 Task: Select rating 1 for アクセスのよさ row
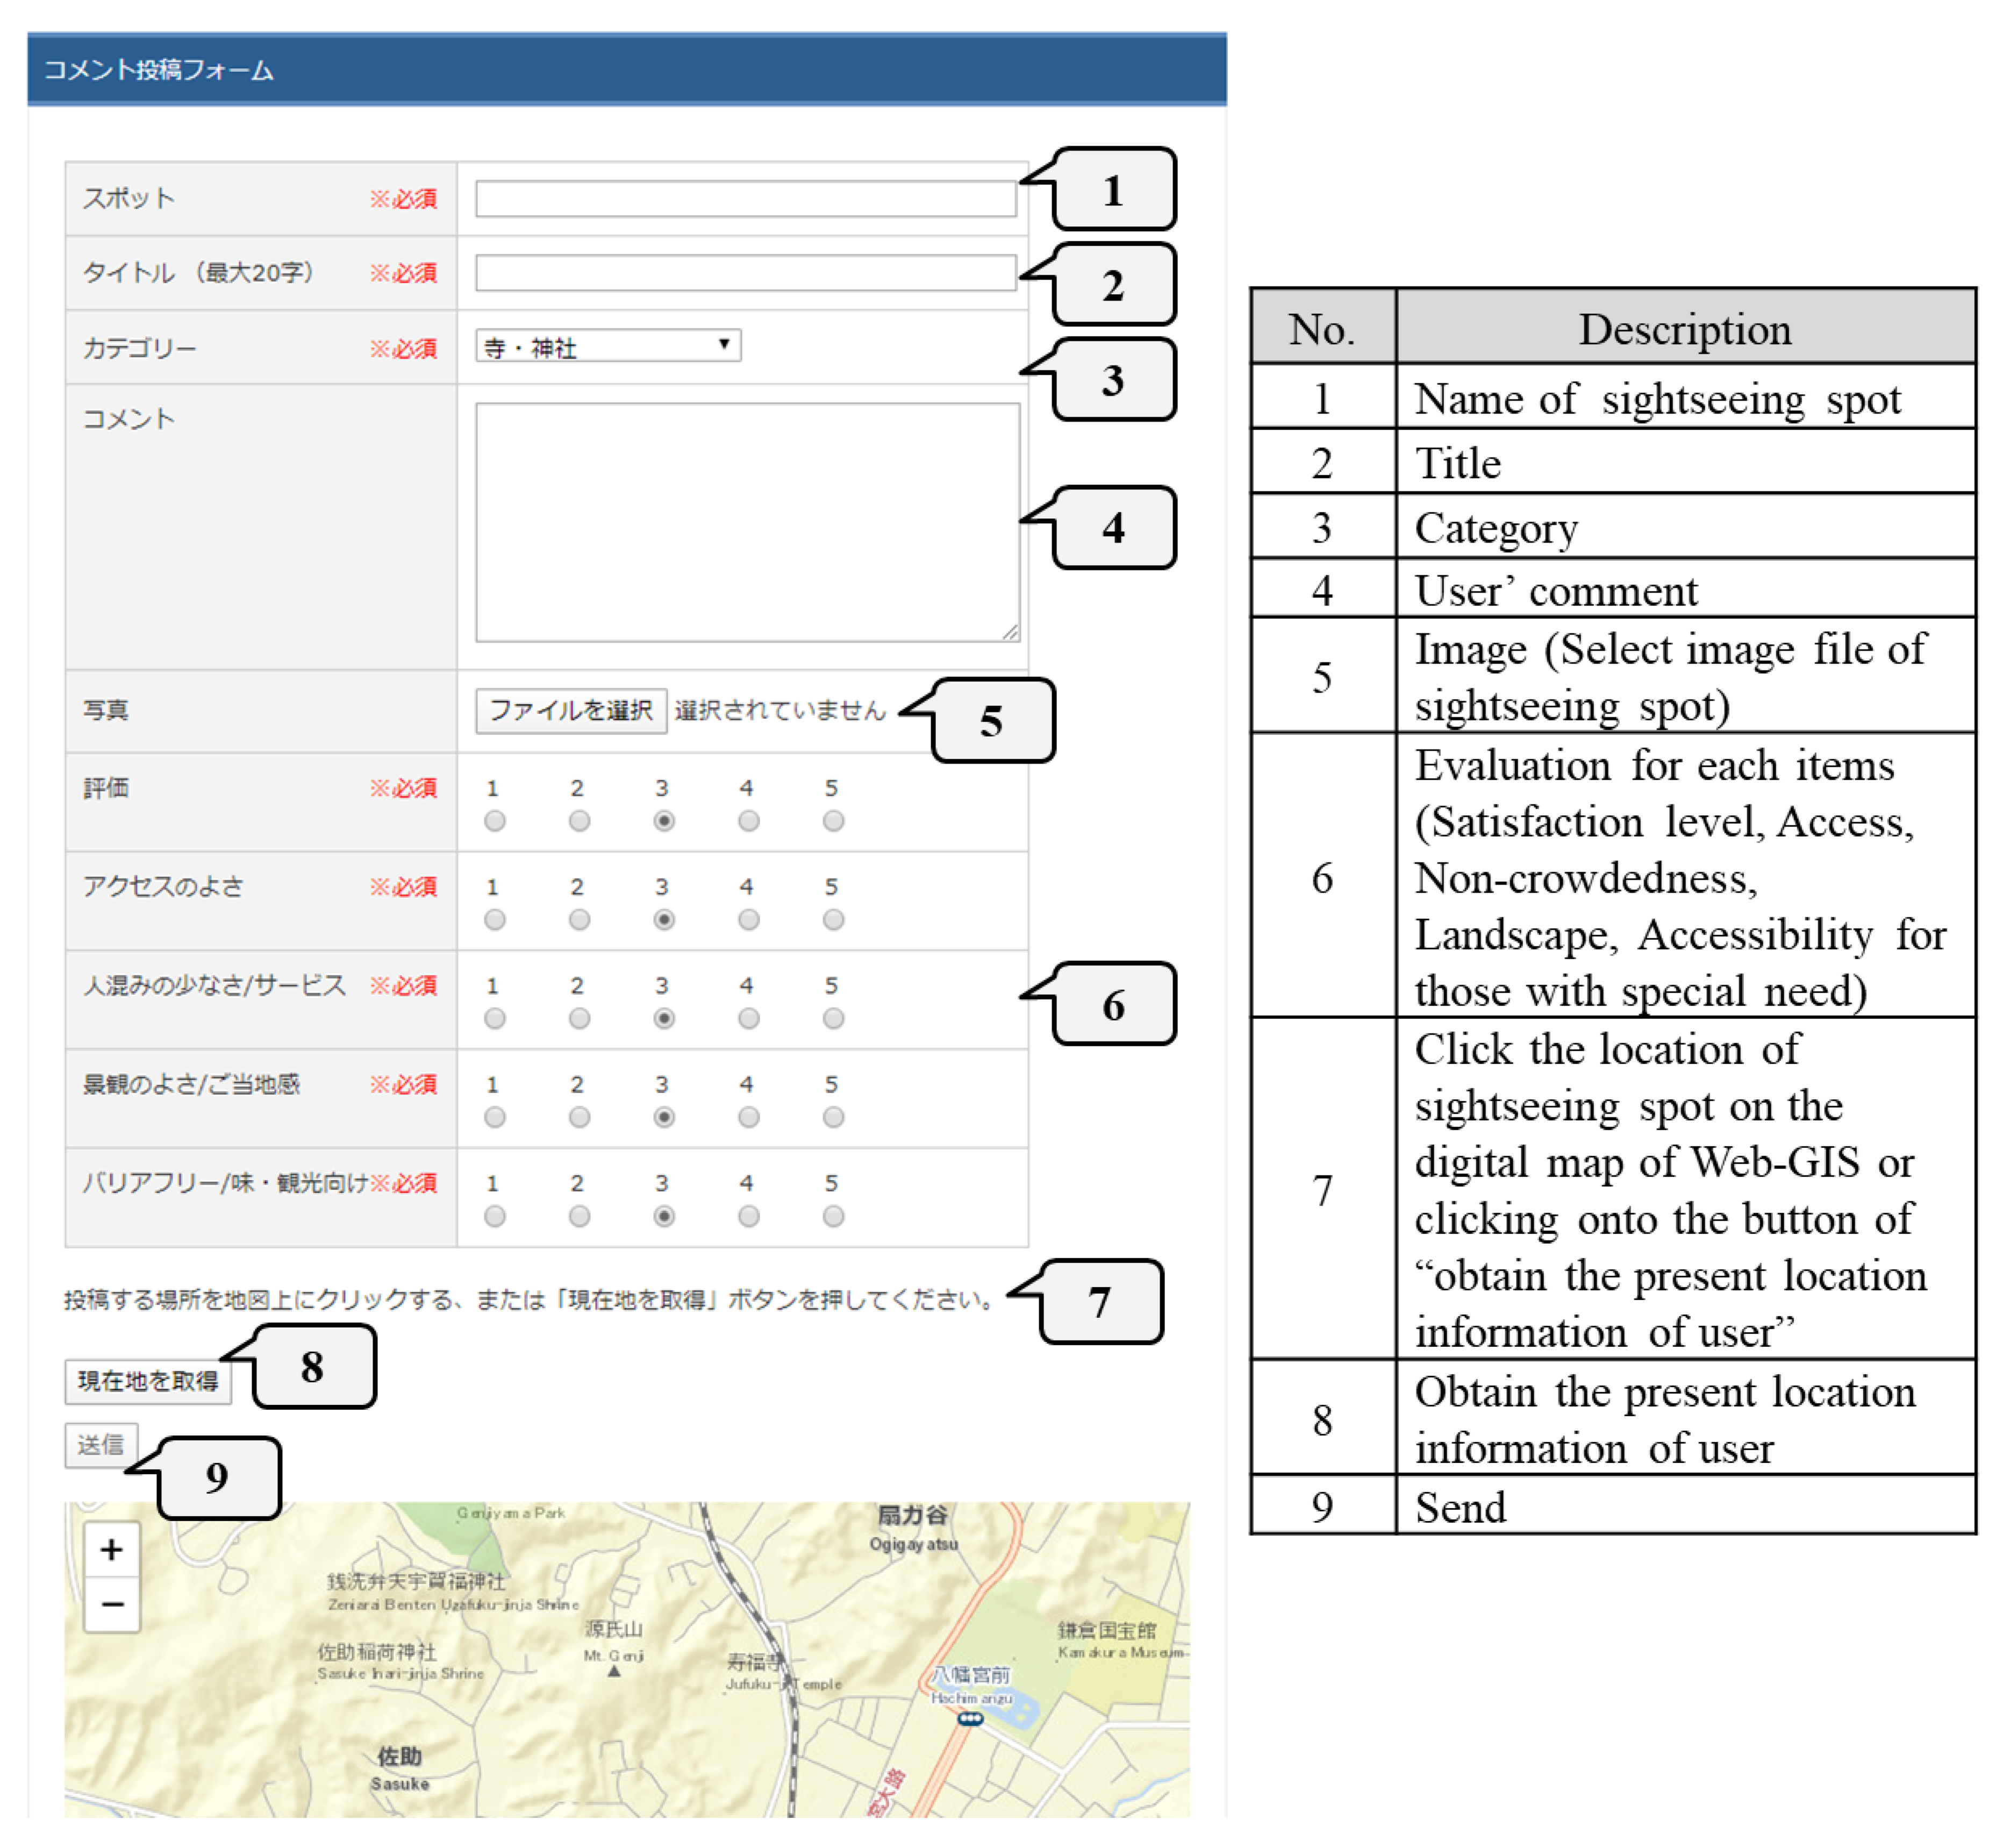(x=494, y=920)
